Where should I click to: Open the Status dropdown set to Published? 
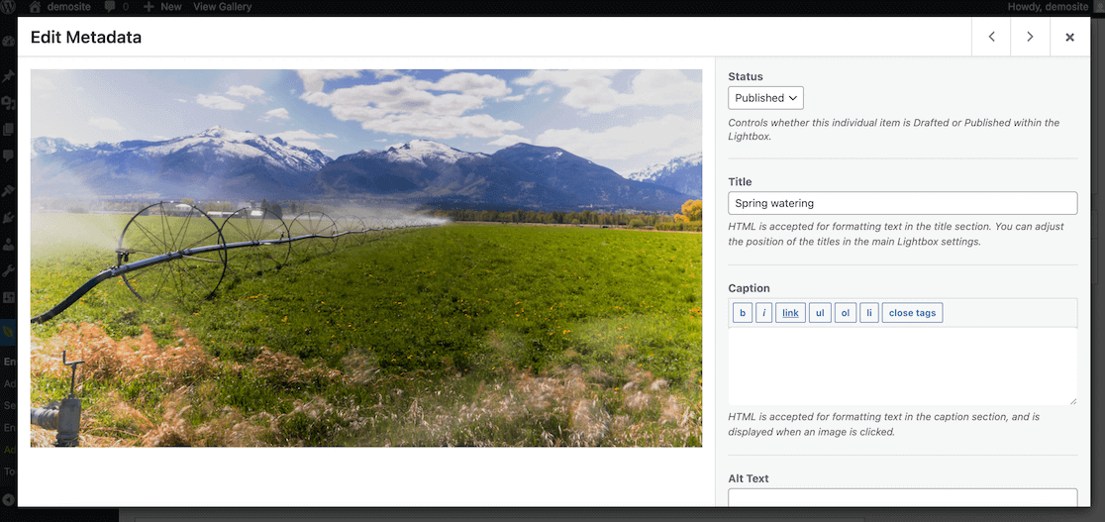point(765,98)
